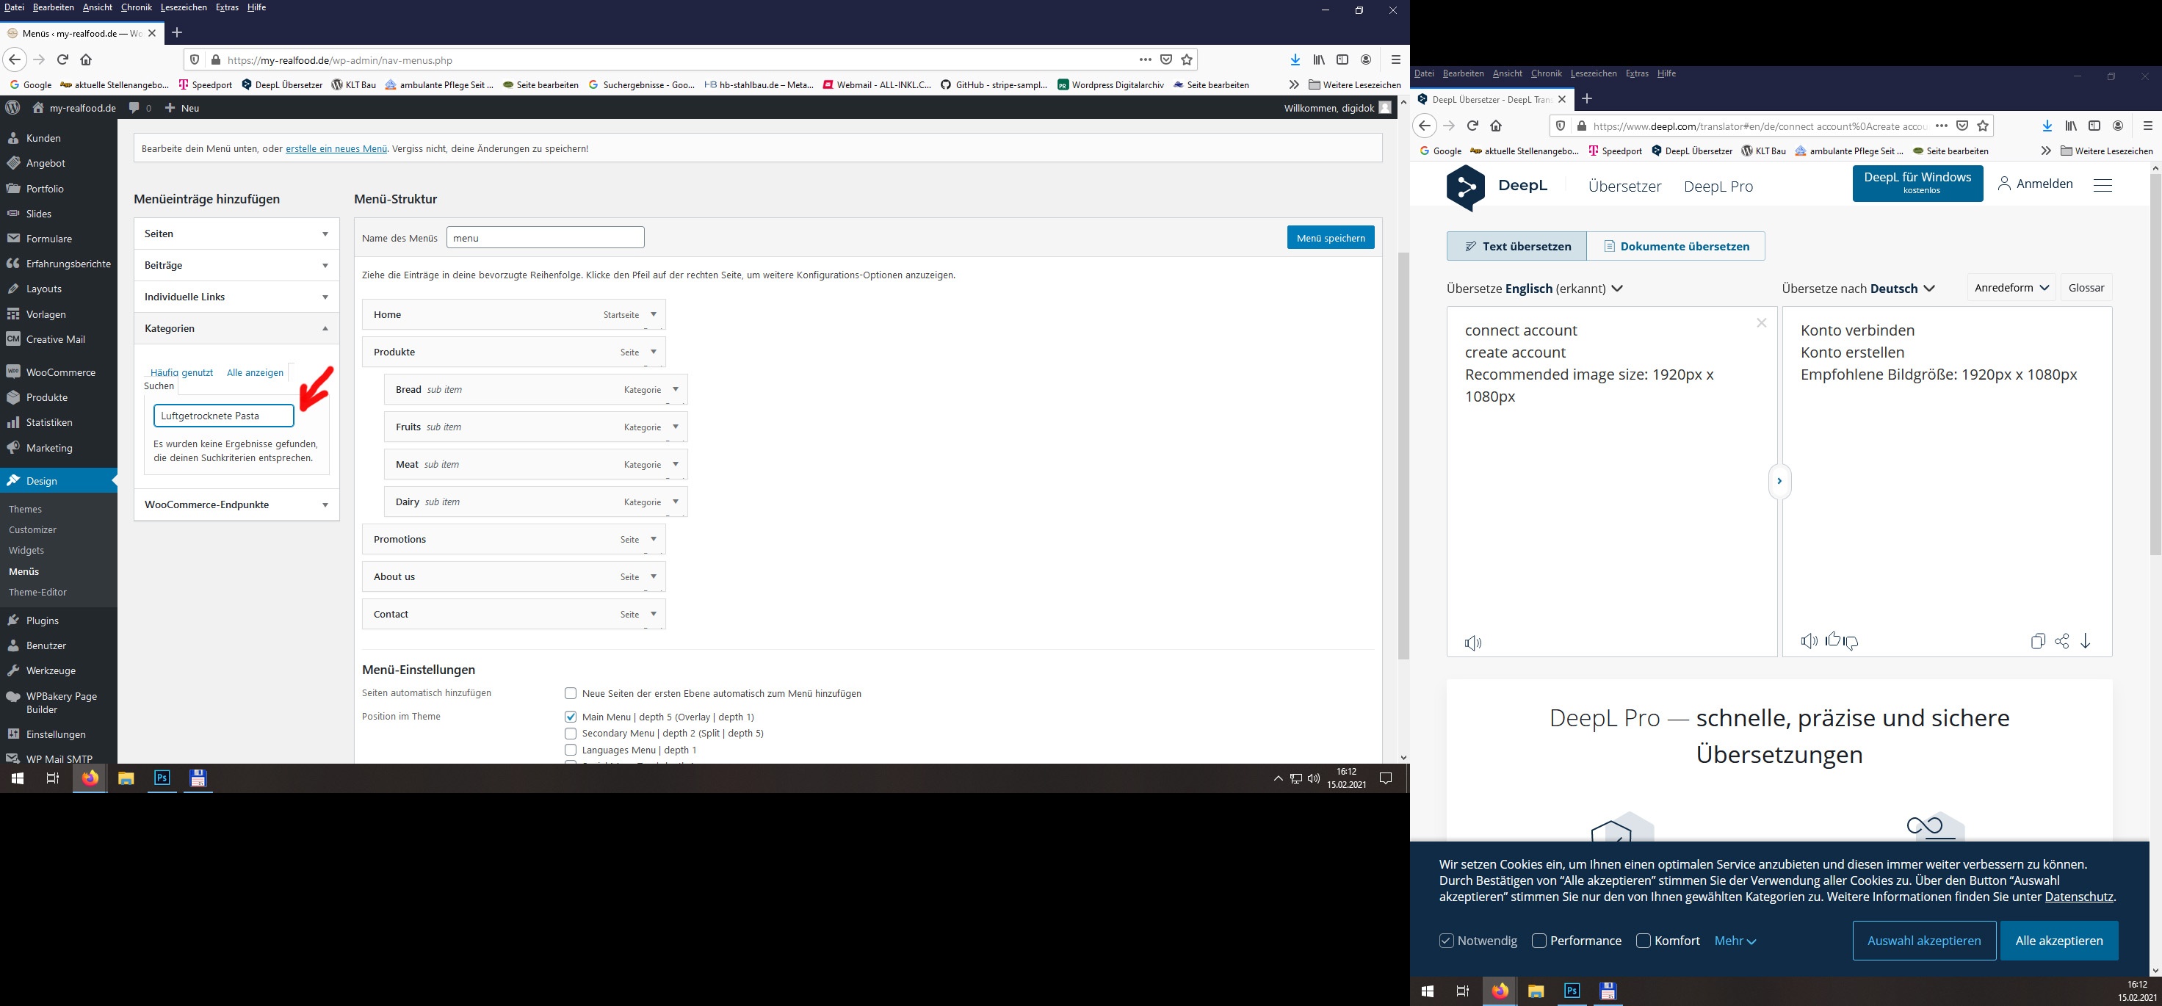Open DeepL source language dropdown
The width and height of the screenshot is (2162, 1006).
[1535, 289]
